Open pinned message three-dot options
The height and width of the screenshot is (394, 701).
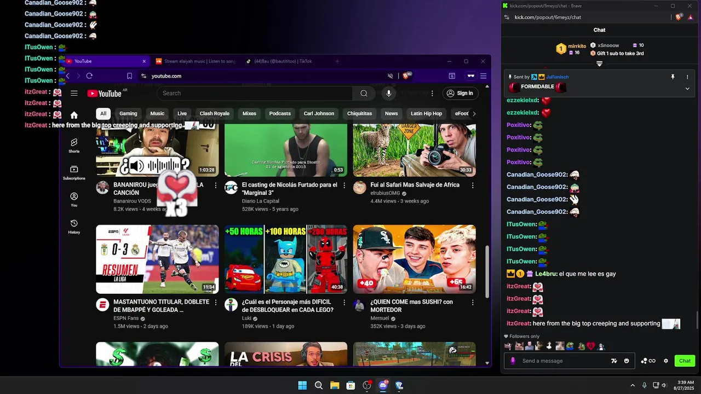click(687, 77)
